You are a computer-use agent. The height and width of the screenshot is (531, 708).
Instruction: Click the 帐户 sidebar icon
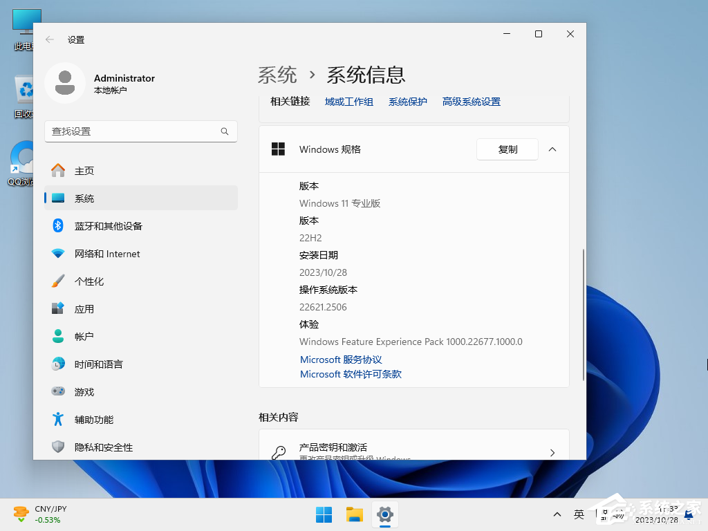click(x=58, y=336)
